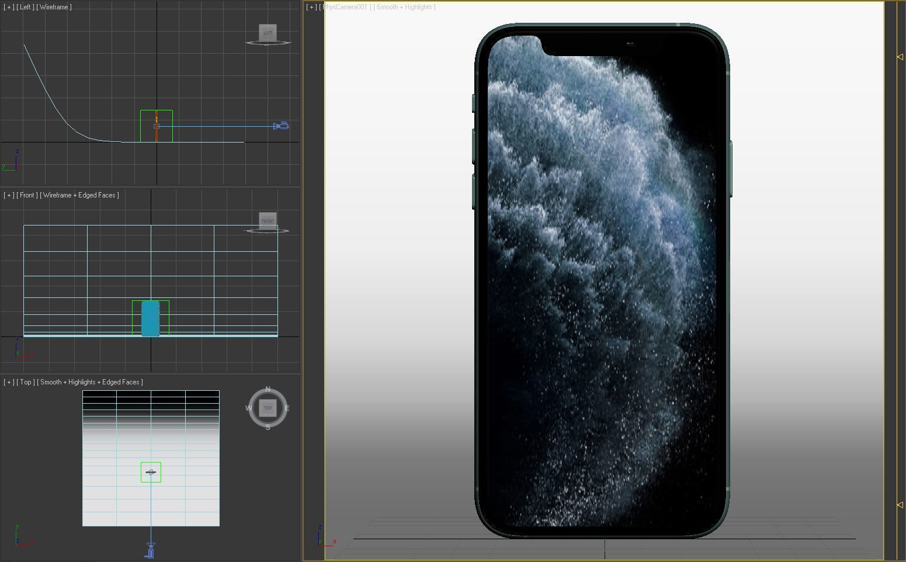Click the axis tripod in Front viewport
906x562 pixels.
click(x=23, y=348)
